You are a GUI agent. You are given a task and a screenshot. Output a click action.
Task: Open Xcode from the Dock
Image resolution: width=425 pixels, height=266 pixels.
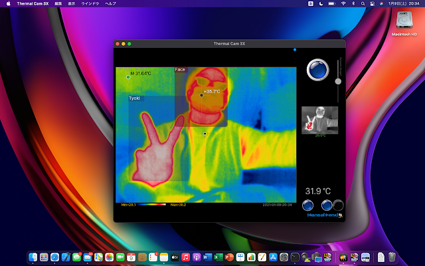[x=66, y=257]
